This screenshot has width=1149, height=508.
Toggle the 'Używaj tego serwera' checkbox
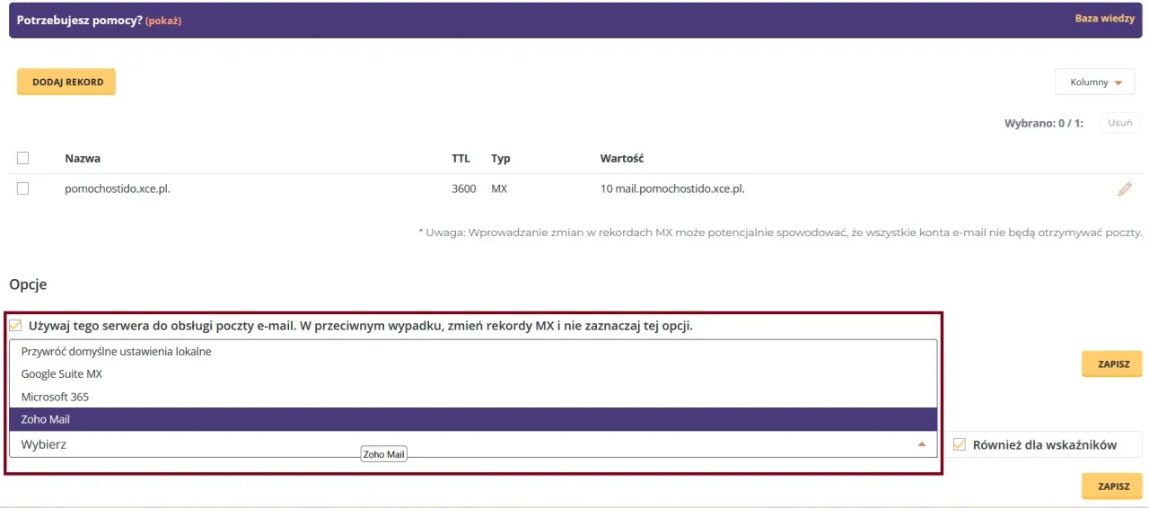(x=15, y=325)
